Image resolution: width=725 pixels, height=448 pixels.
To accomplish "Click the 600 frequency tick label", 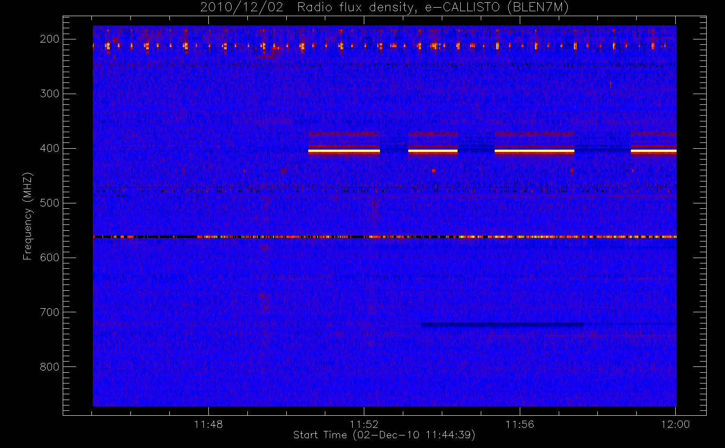I will click(x=50, y=258).
